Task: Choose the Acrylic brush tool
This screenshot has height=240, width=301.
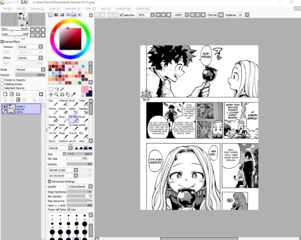Action: (x=53, y=135)
